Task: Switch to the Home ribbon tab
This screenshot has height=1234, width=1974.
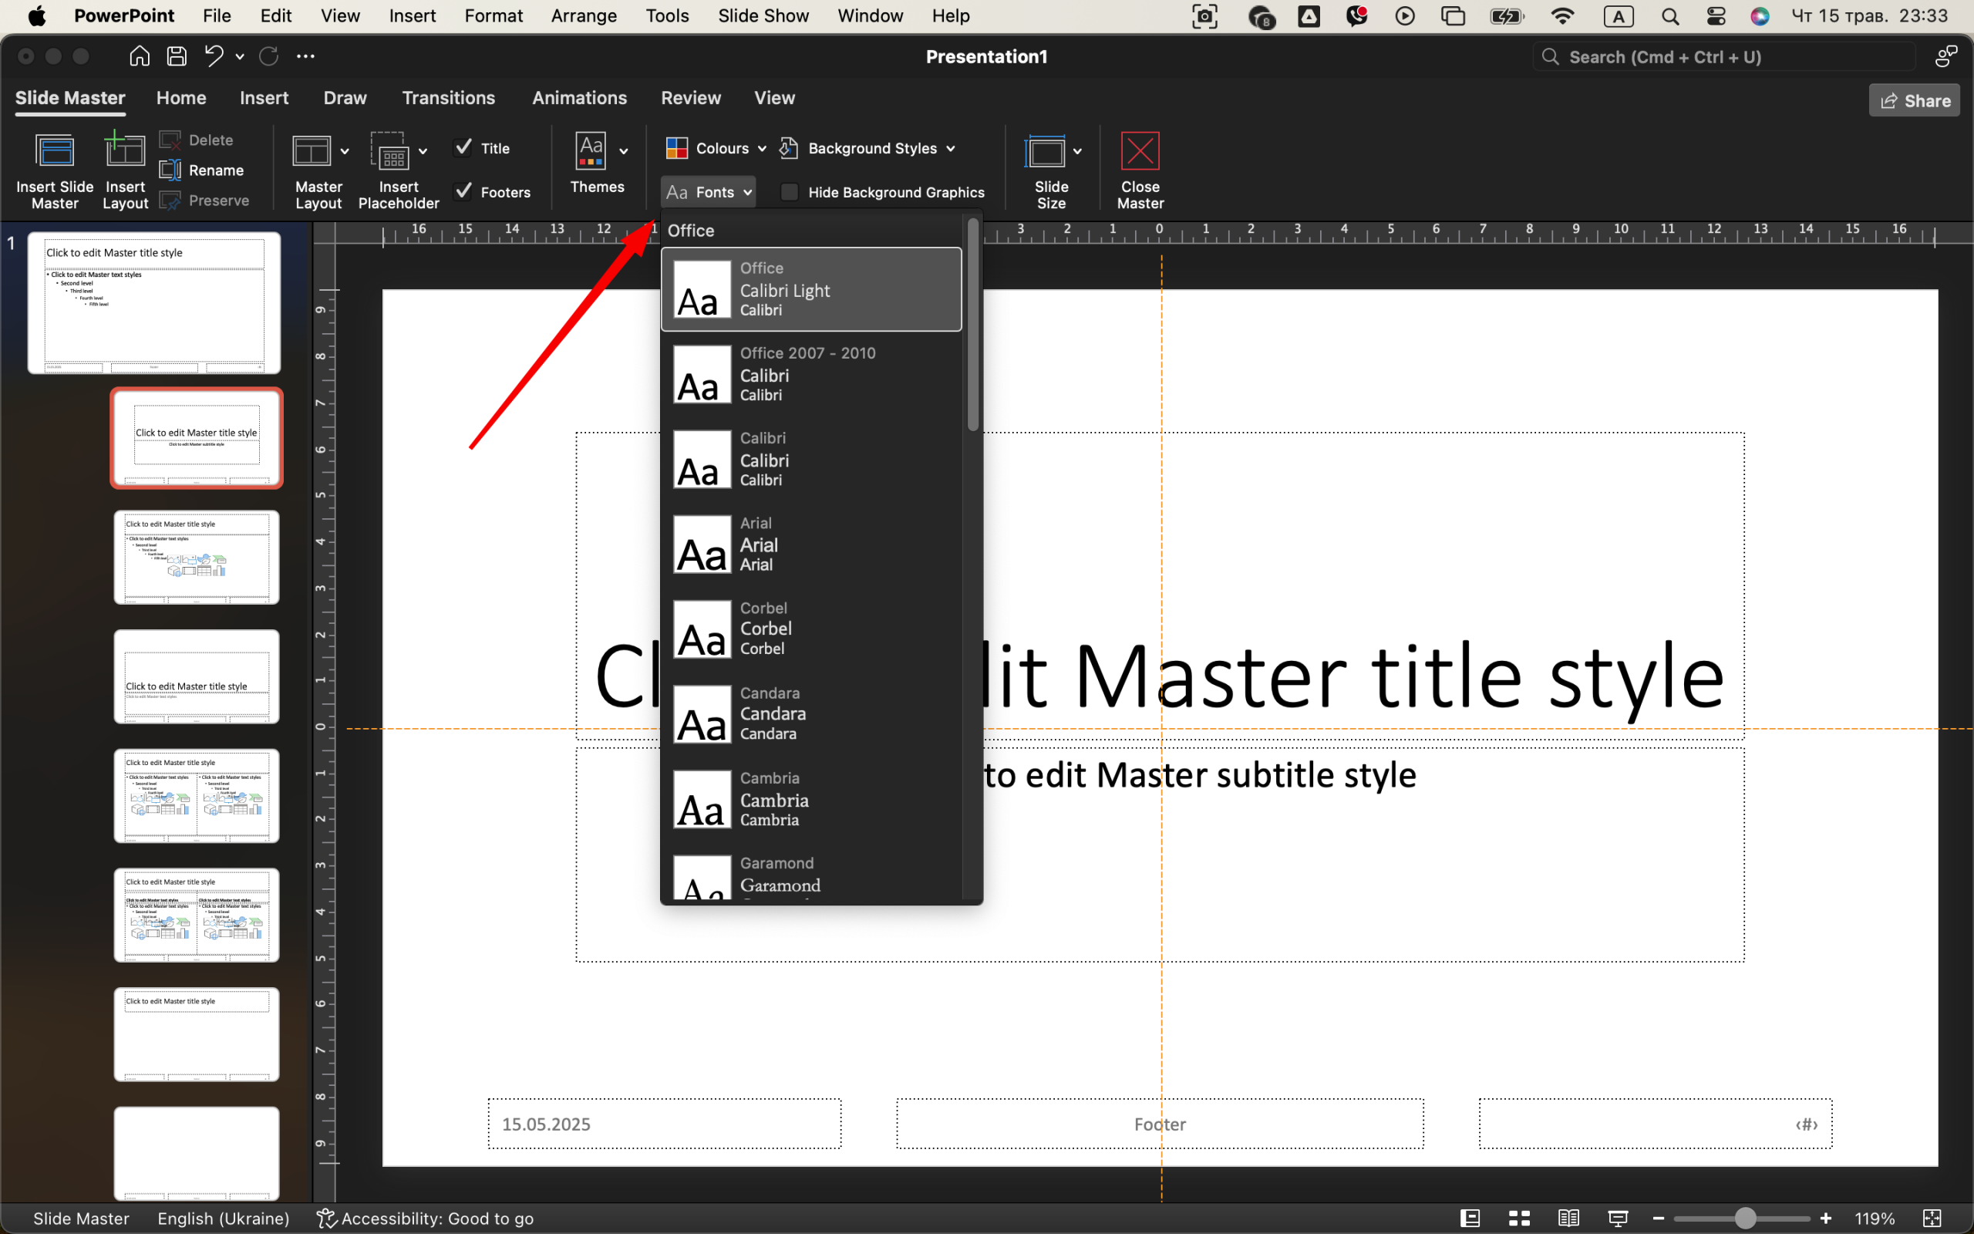Action: point(181,98)
